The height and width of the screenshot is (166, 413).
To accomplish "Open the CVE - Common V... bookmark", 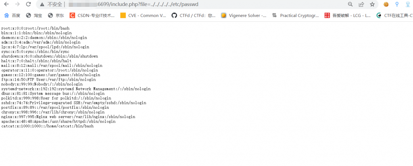I will click(143, 16).
